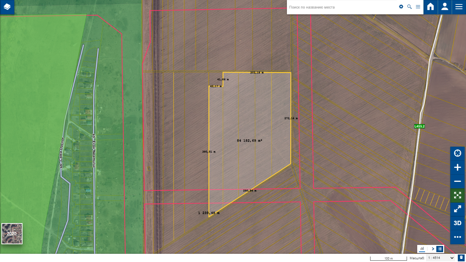Open the 2020 imagery basemap thumbnail
Screen dimensions: 466x262
(x=12, y=234)
